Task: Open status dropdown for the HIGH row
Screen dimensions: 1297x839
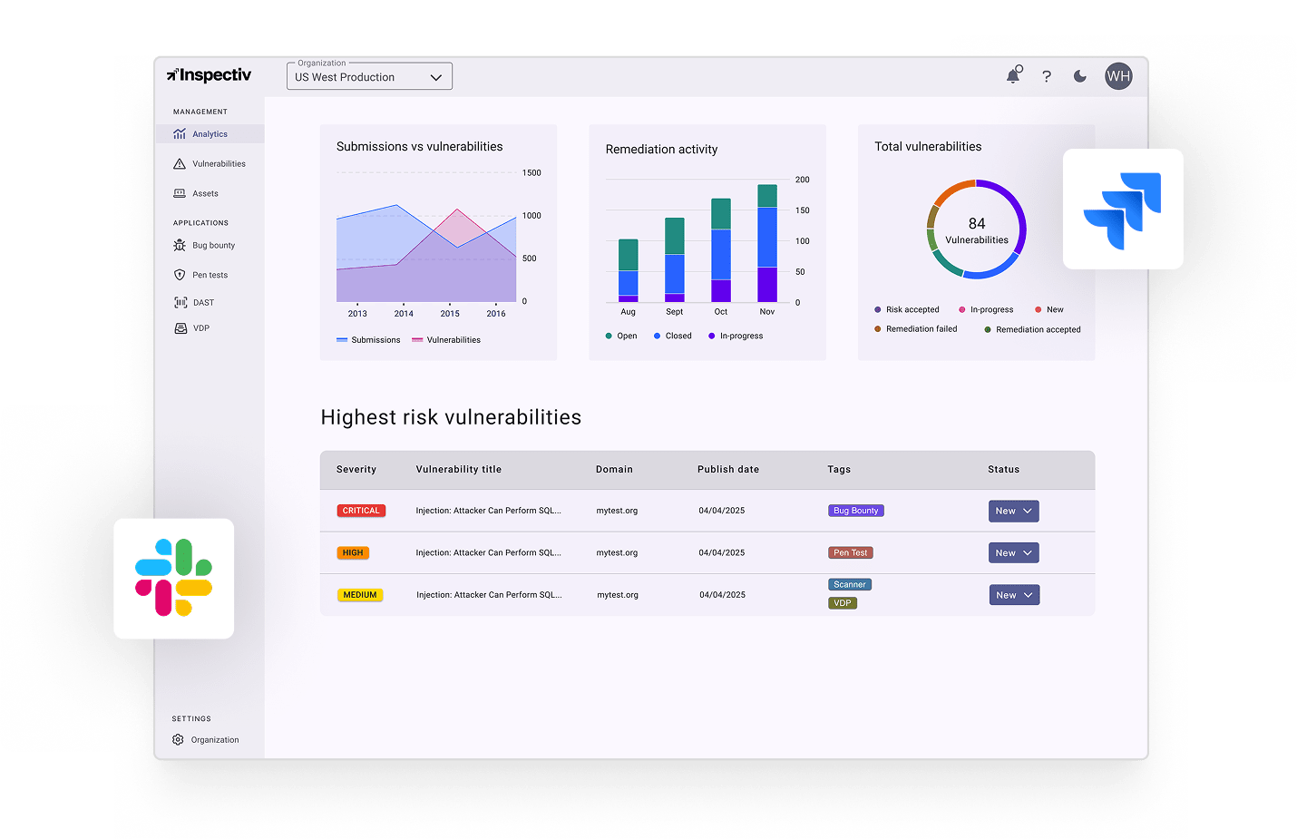Action: click(x=1013, y=552)
